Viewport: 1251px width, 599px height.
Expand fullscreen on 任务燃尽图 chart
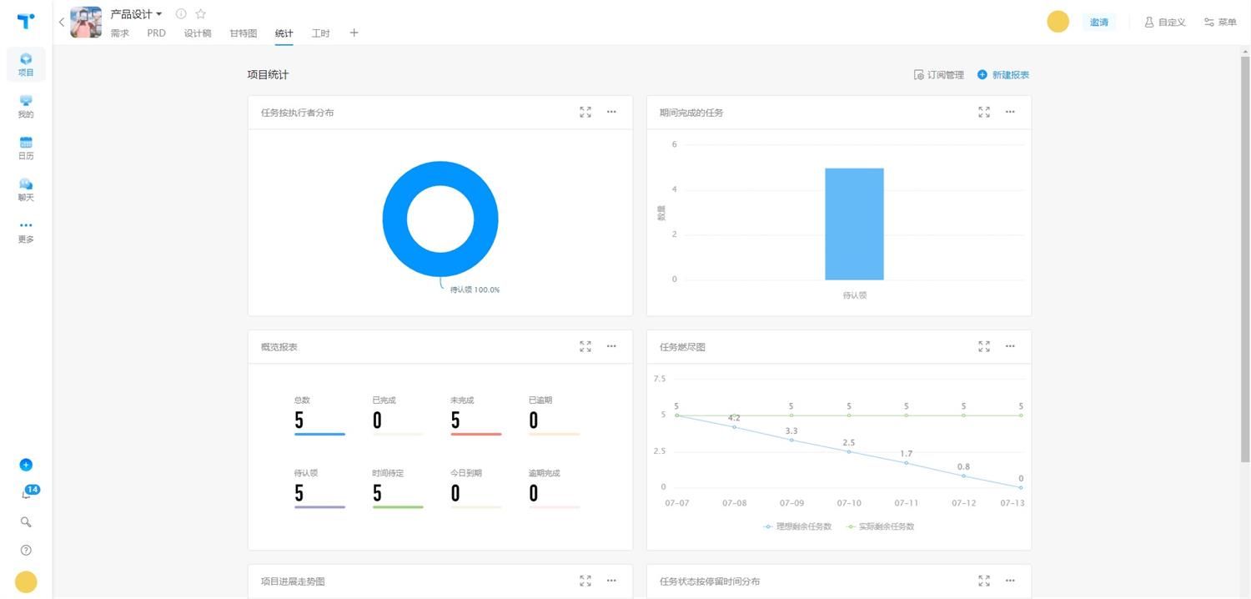click(984, 346)
